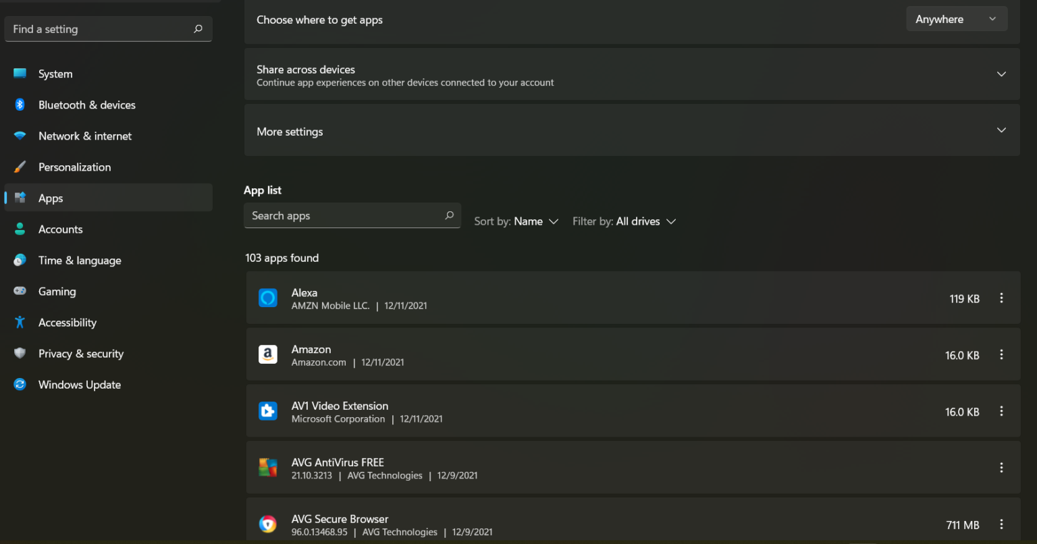This screenshot has height=544, width=1037.
Task: Click the 711 MB size value
Action: point(963,524)
